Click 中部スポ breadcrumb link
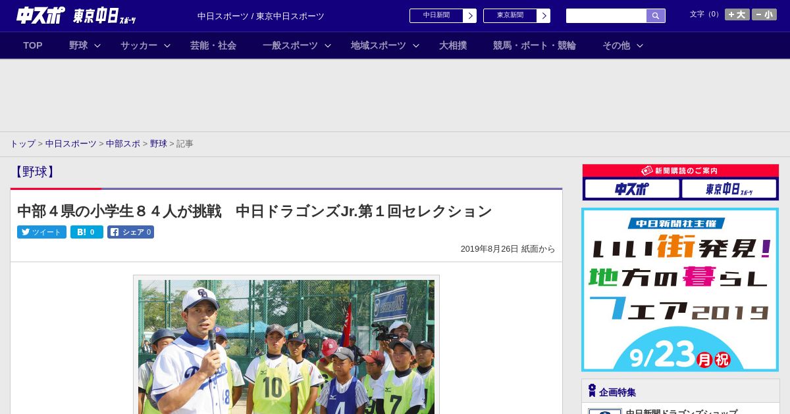This screenshot has width=790, height=414. (x=123, y=143)
